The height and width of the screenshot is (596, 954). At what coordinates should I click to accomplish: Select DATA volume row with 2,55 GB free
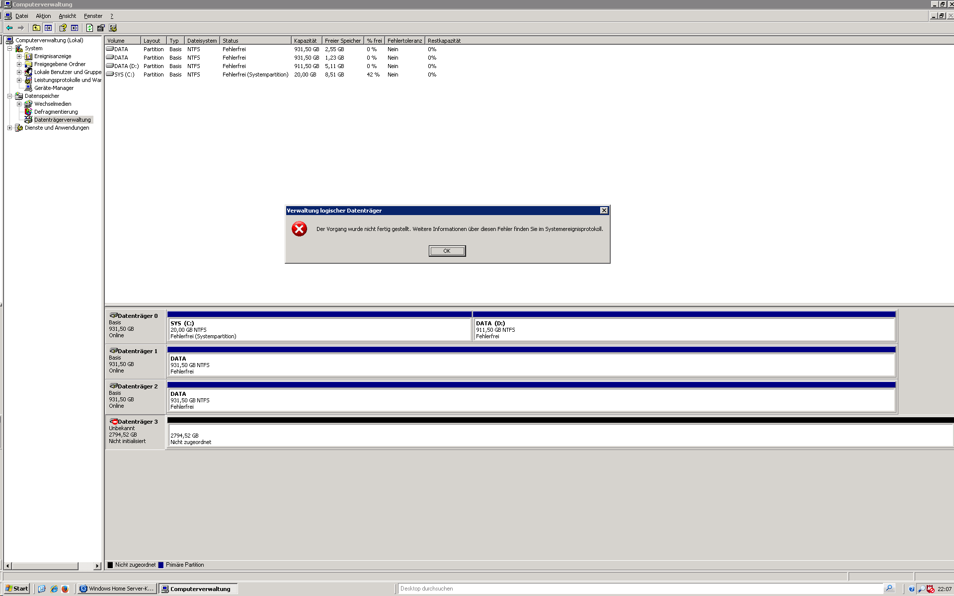[271, 49]
